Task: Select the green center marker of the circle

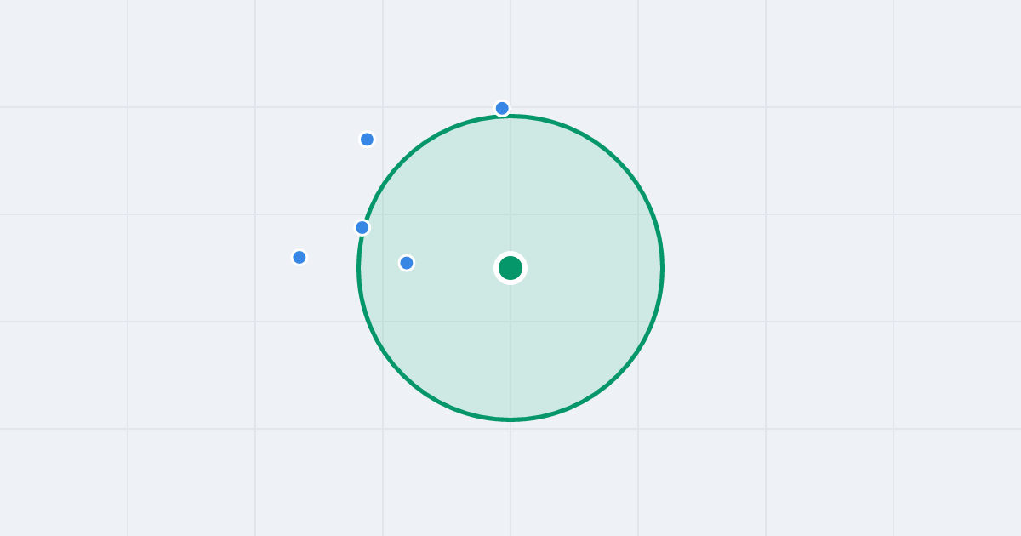Action: click(x=510, y=268)
